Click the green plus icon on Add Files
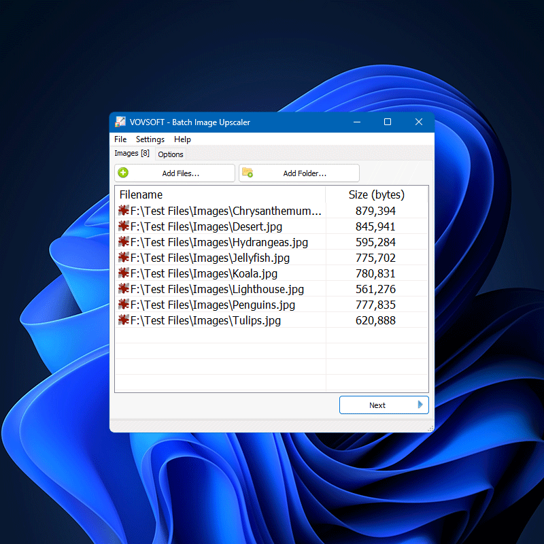This screenshot has height=544, width=544. [123, 173]
